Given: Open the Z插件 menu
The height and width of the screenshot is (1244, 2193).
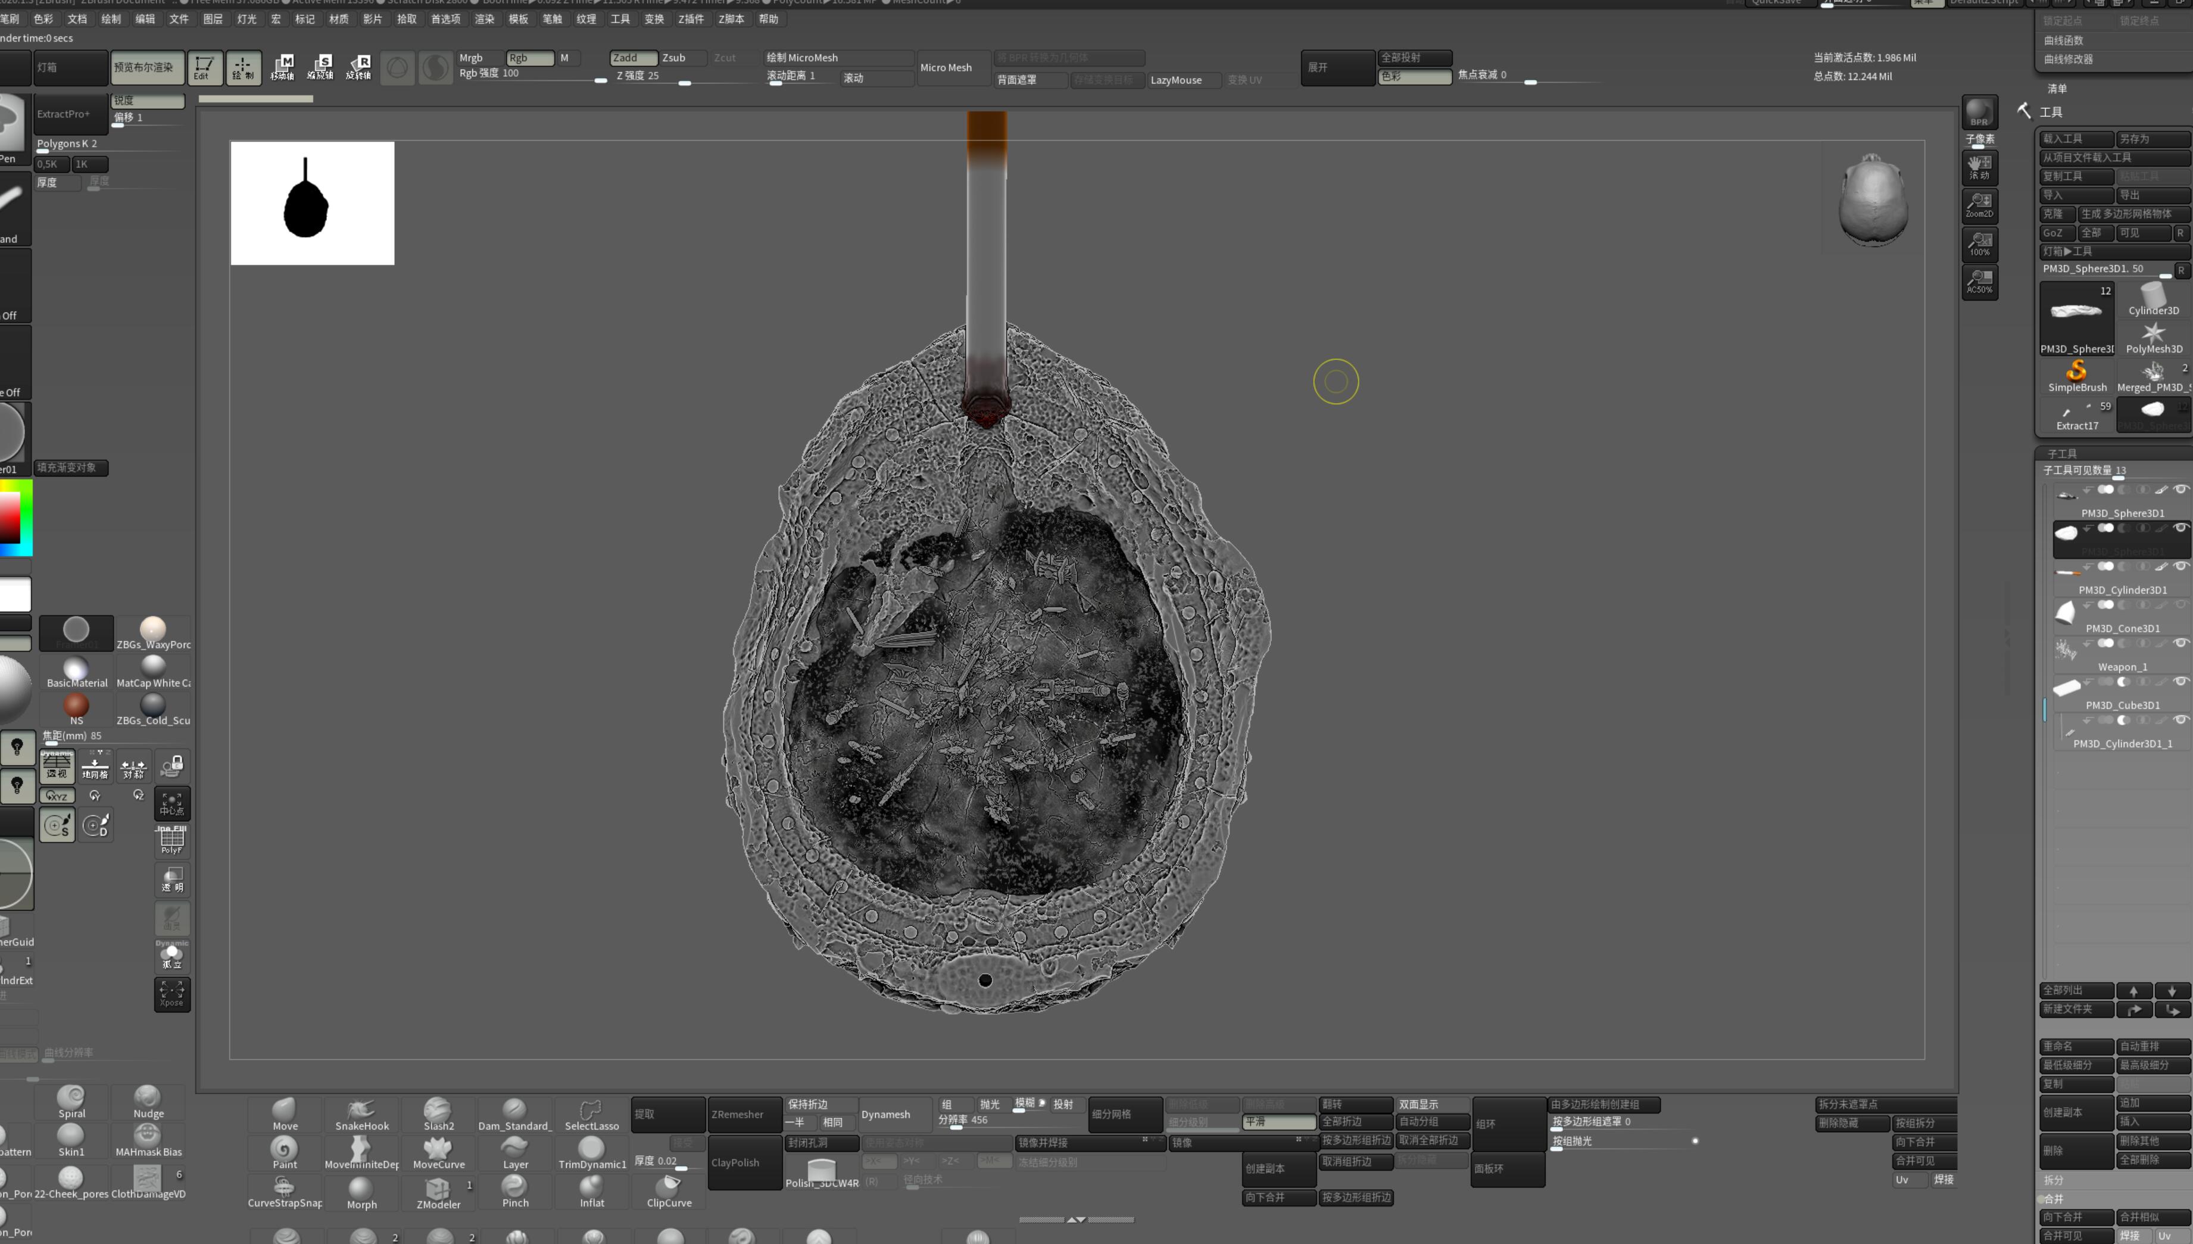Looking at the screenshot, I should (x=690, y=19).
